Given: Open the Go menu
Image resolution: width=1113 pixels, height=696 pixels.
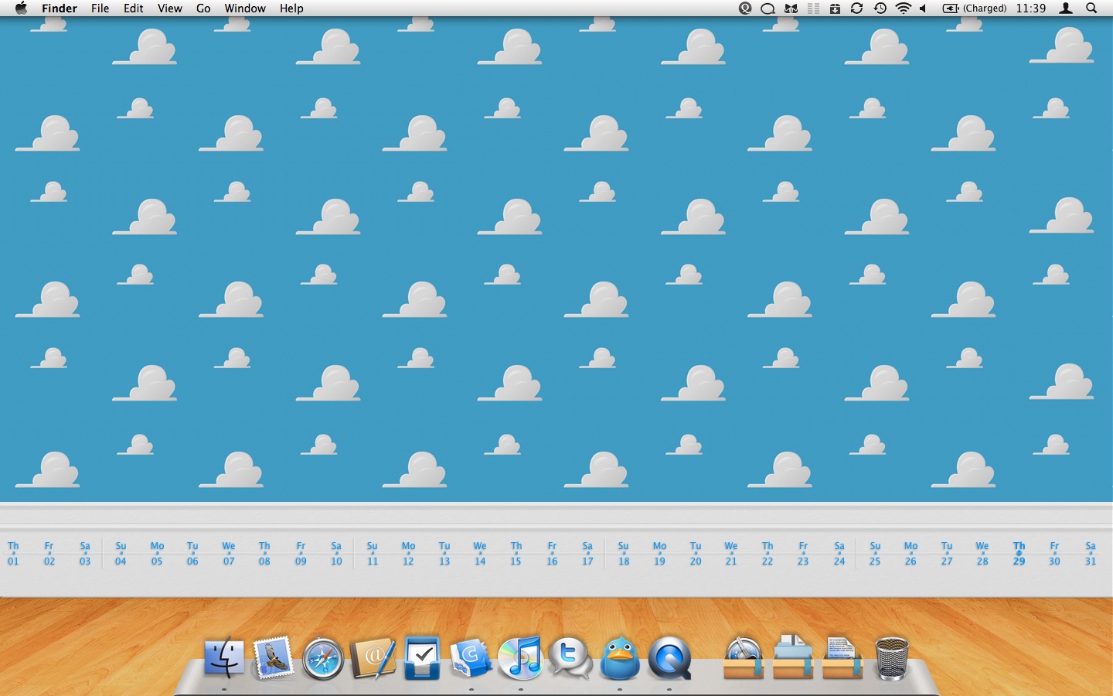Looking at the screenshot, I should click(x=203, y=9).
